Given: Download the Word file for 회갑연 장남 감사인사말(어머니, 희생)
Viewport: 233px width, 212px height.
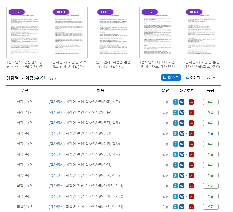Looking at the screenshot, I should pos(182,196).
